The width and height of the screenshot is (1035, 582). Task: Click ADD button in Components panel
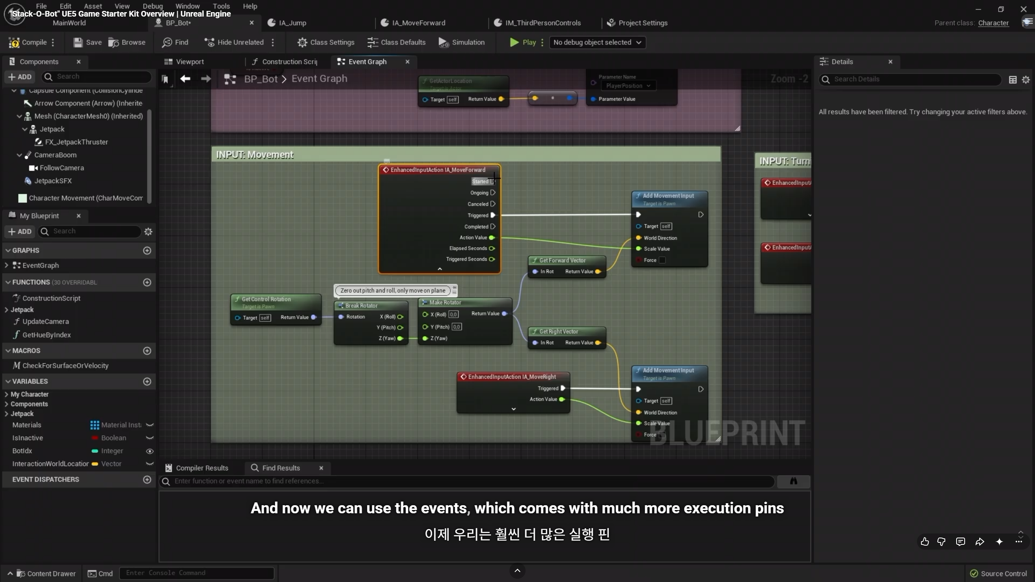20,77
